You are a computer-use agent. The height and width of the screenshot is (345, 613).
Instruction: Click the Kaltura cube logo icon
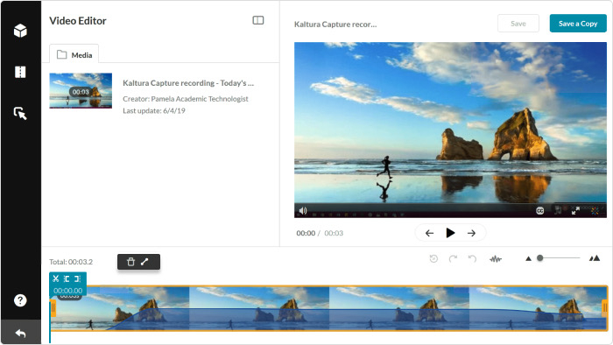click(20, 31)
